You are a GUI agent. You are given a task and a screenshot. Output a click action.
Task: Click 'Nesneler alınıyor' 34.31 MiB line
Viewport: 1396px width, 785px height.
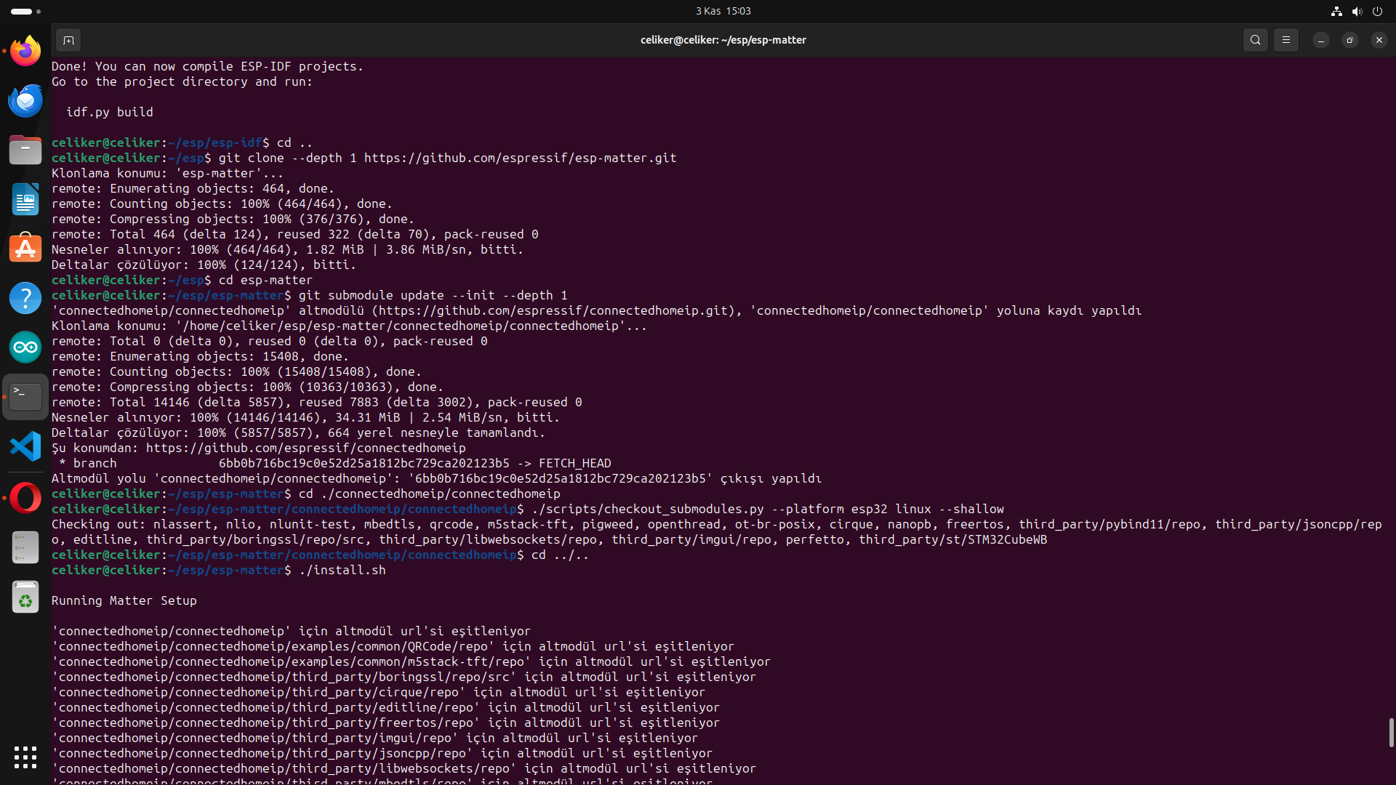pos(305,417)
